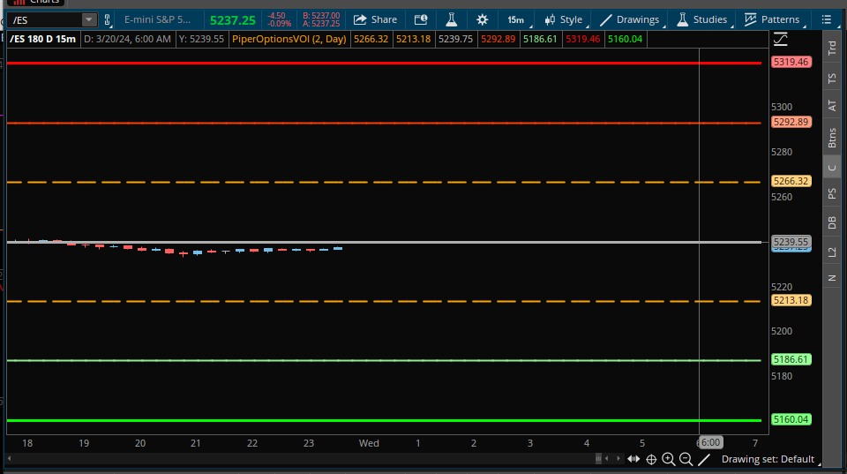Viewport: 847px width, 474px height.
Task: Open the Studies menu
Action: (702, 20)
